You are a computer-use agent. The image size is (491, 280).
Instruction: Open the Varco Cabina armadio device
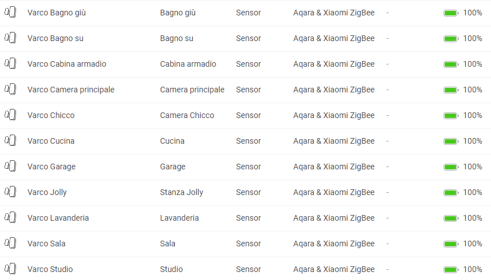point(67,64)
